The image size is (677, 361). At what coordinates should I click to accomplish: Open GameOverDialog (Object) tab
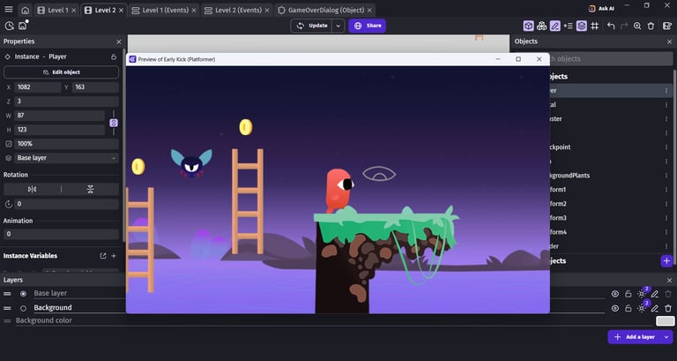[x=325, y=10]
